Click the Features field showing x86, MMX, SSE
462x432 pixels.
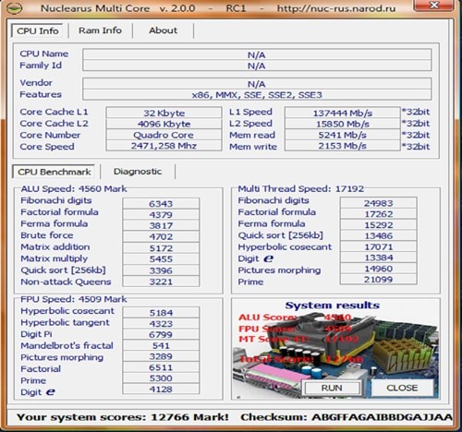click(257, 94)
